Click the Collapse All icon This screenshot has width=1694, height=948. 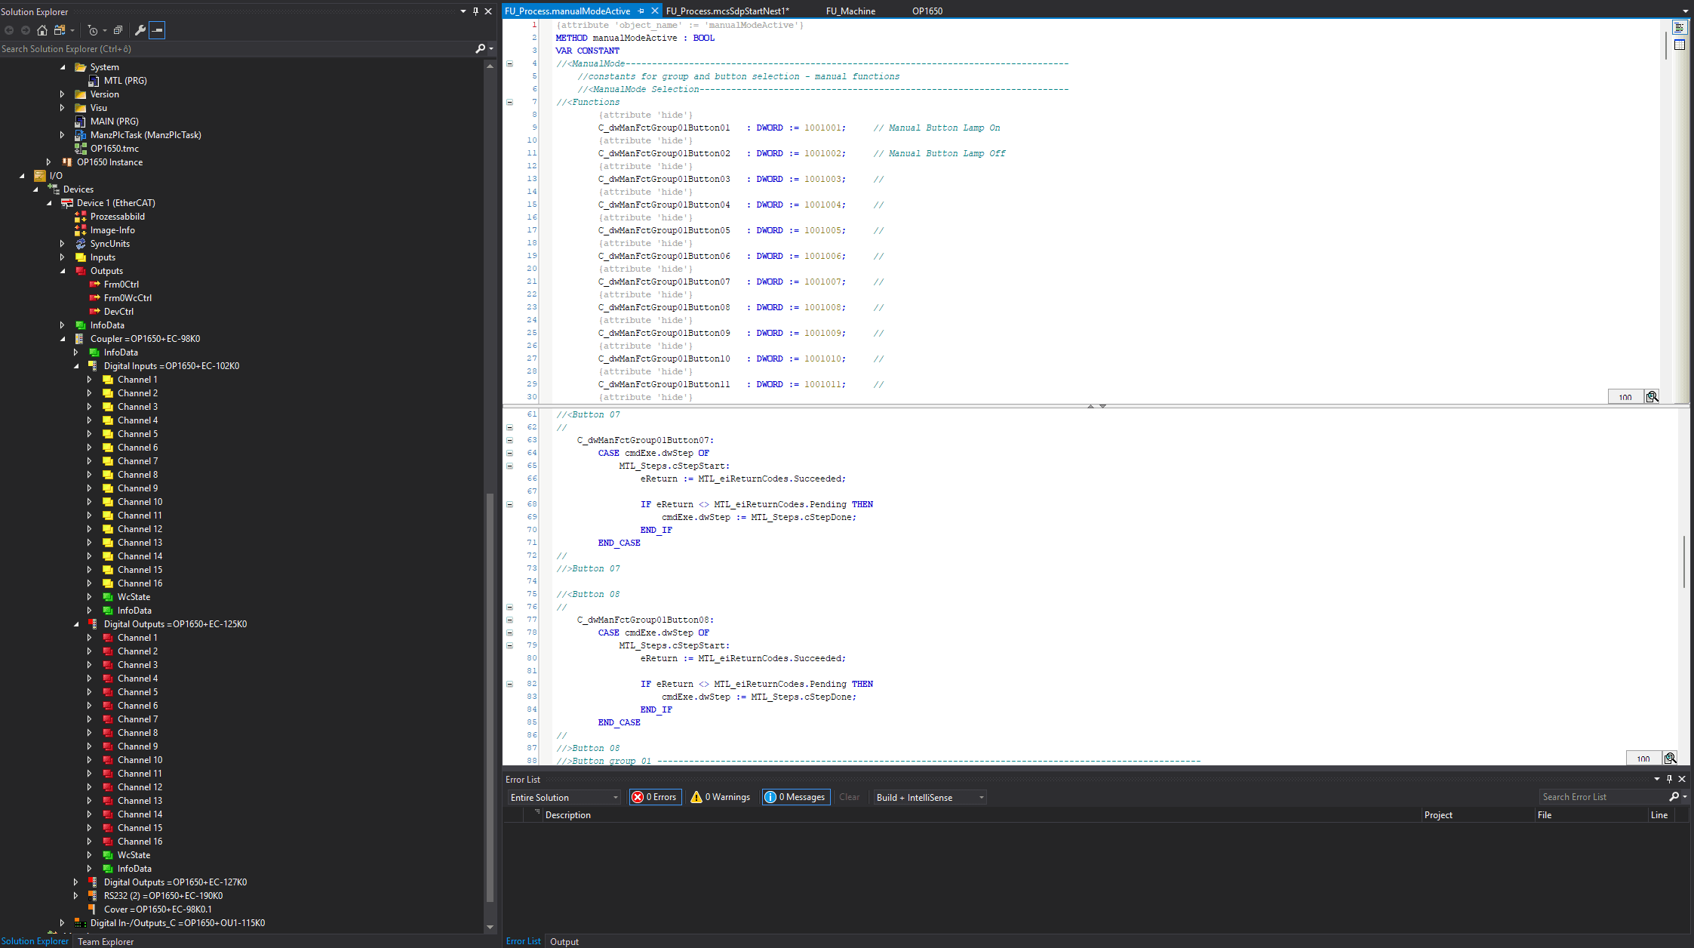click(x=118, y=30)
